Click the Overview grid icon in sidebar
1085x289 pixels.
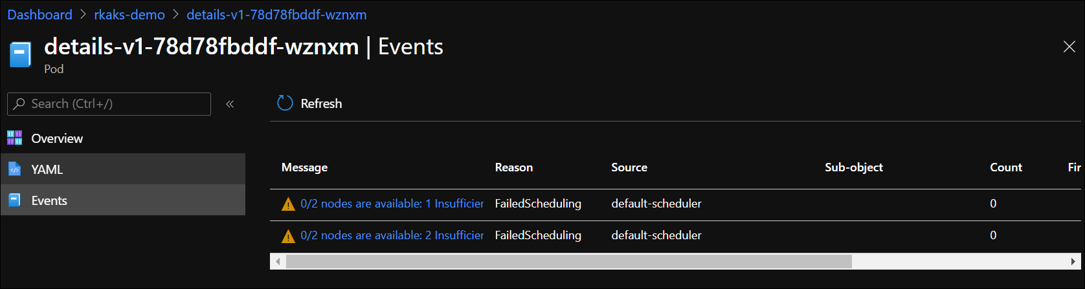pyautogui.click(x=15, y=138)
